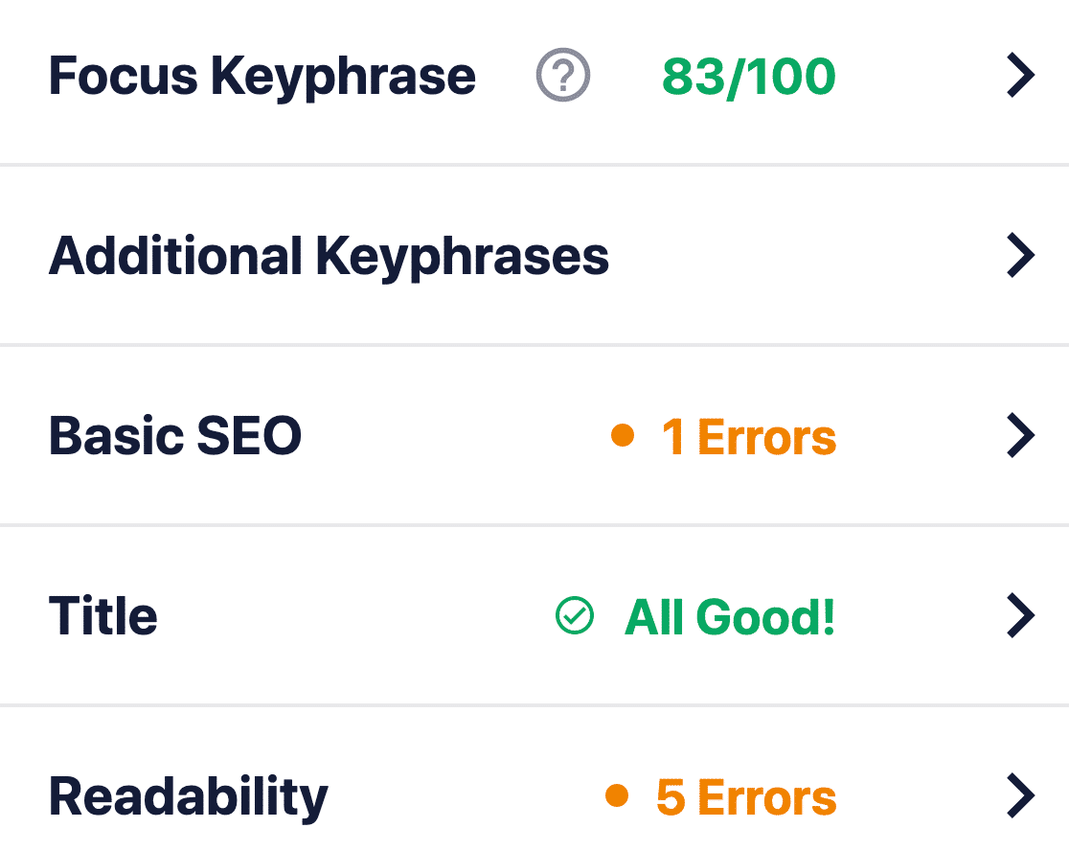Click the All Good! status text
1069x851 pixels.
pyautogui.click(x=730, y=617)
